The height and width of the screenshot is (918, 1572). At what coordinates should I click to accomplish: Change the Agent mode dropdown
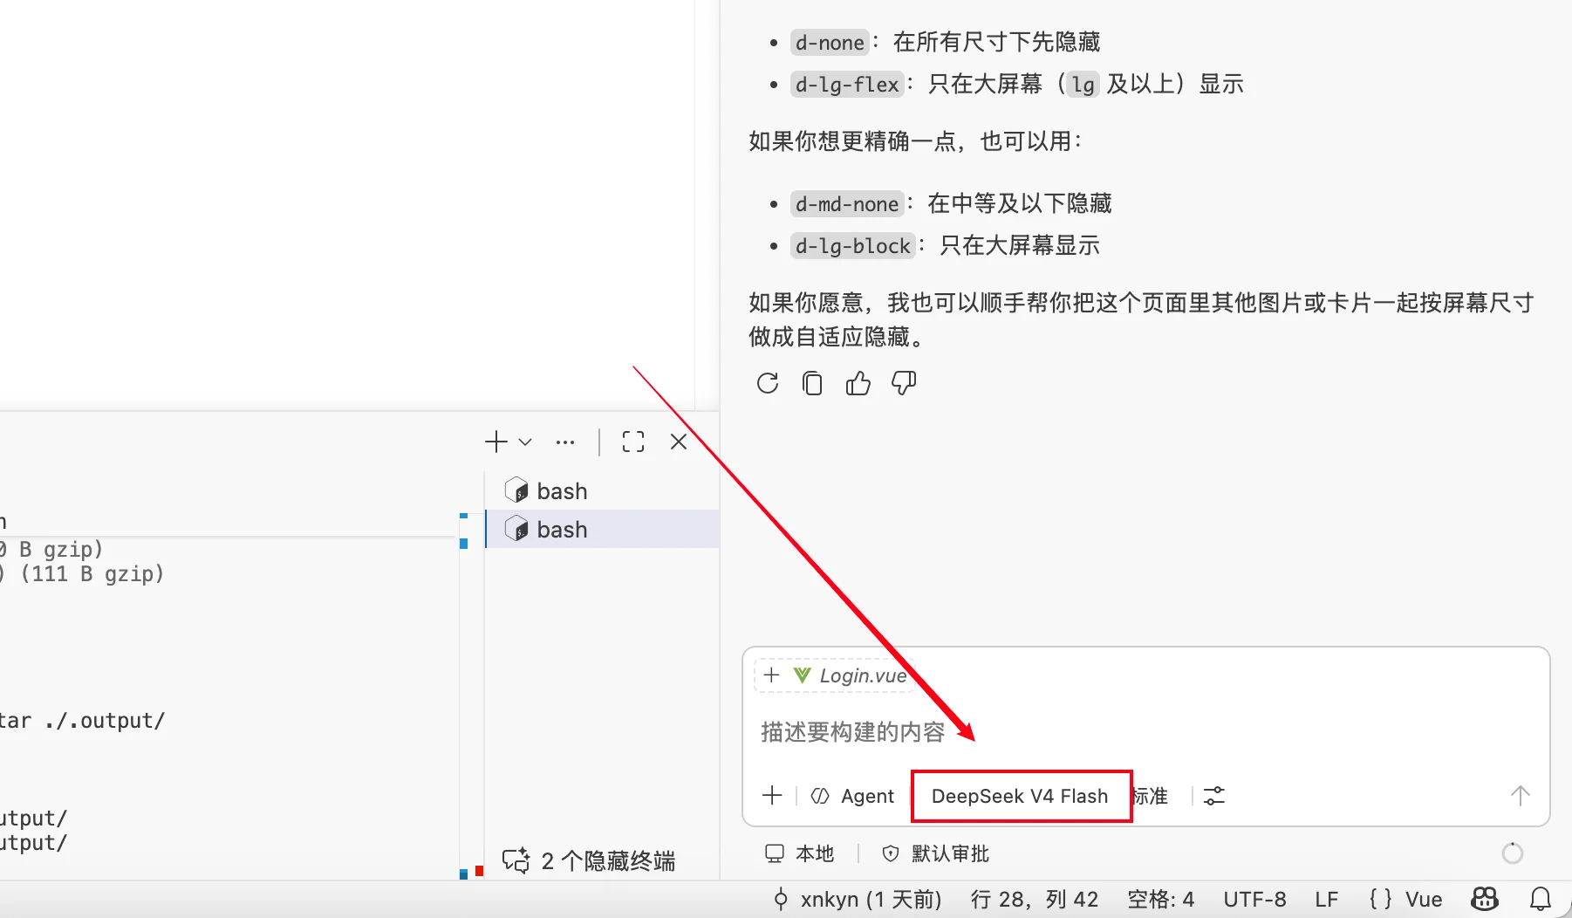[853, 796]
